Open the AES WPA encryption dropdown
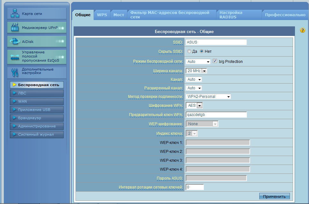The image size is (309, 204). coord(194,105)
